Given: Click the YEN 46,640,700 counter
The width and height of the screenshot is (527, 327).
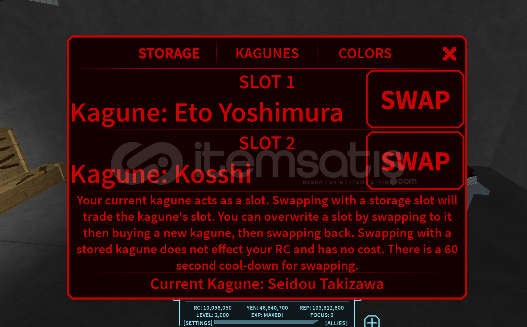Looking at the screenshot, I should coord(267,308).
